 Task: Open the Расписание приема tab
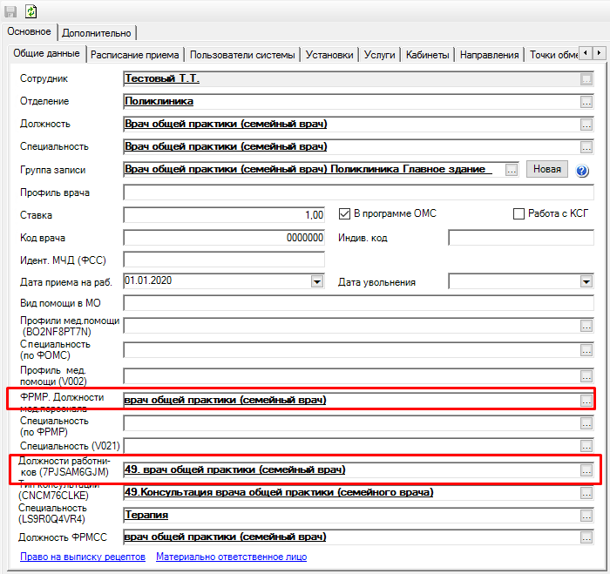click(134, 55)
